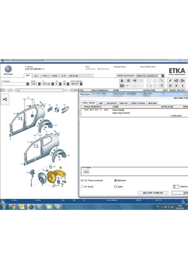Click the diagram search input field

click(41, 90)
